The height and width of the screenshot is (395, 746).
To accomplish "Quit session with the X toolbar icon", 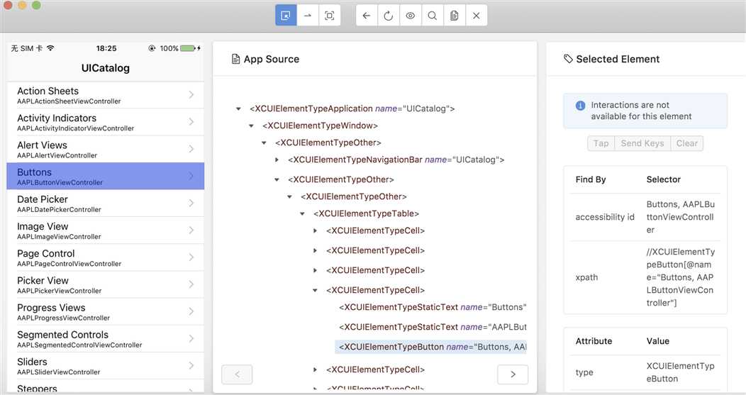I will coord(476,16).
